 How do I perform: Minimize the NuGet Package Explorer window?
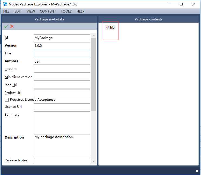[169, 4]
